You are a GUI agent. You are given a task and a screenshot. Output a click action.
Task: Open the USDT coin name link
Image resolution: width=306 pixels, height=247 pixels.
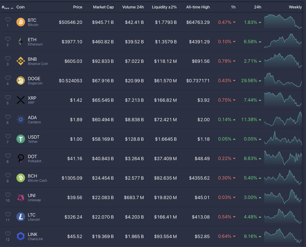click(x=34, y=137)
